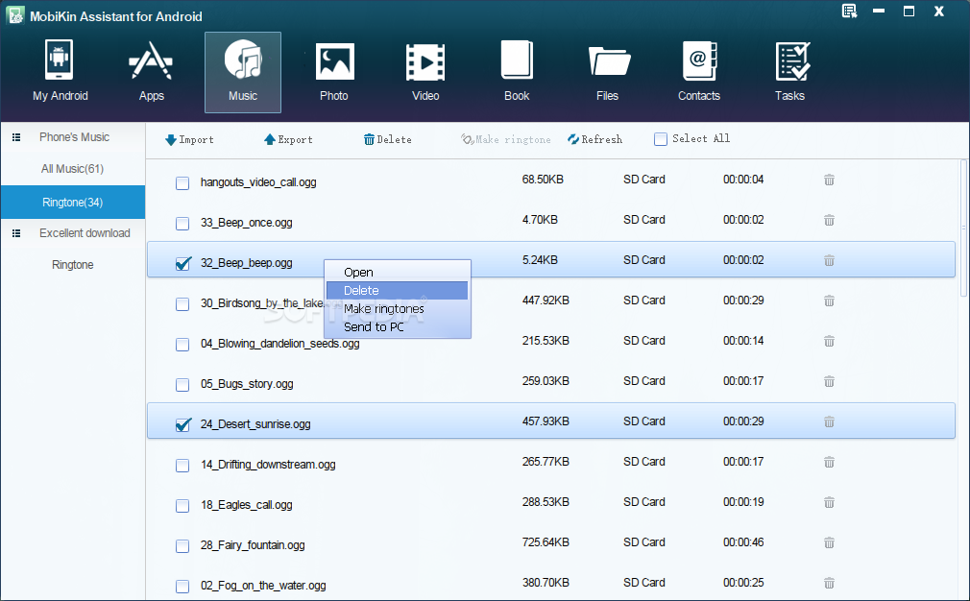This screenshot has height=601, width=970.
Task: Choose Send to PC from context menu
Action: [398, 326]
